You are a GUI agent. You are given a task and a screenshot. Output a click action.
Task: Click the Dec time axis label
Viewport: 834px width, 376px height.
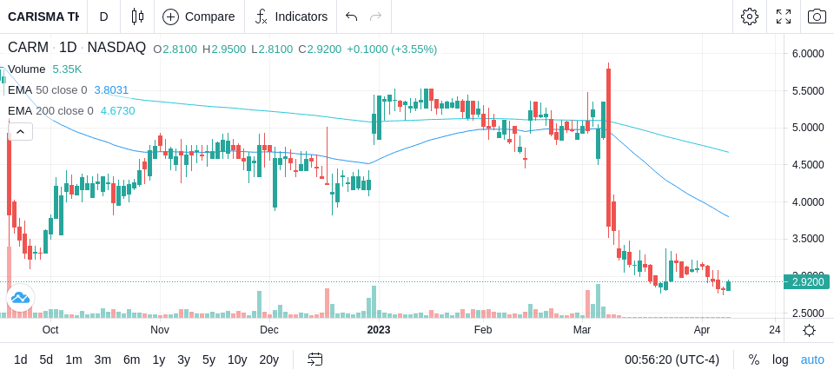269,330
